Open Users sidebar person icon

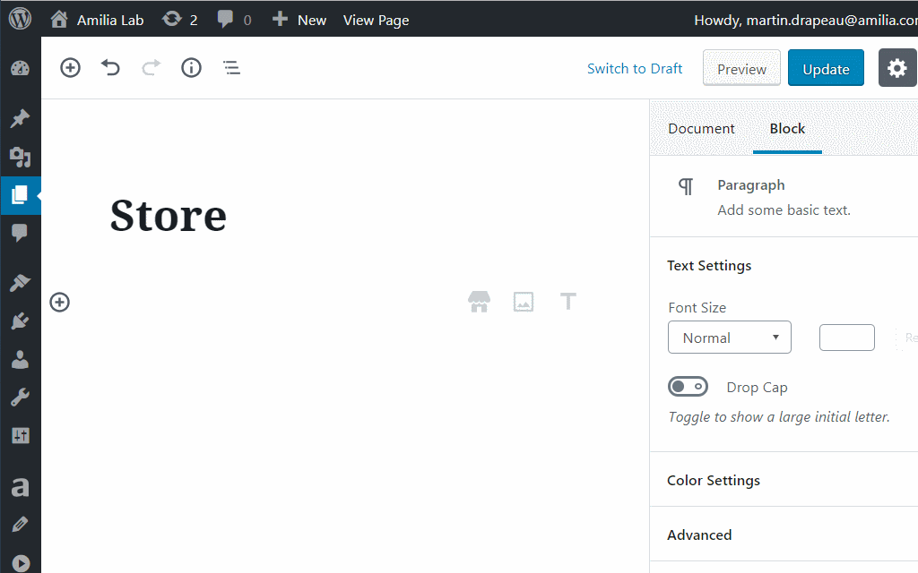point(20,360)
